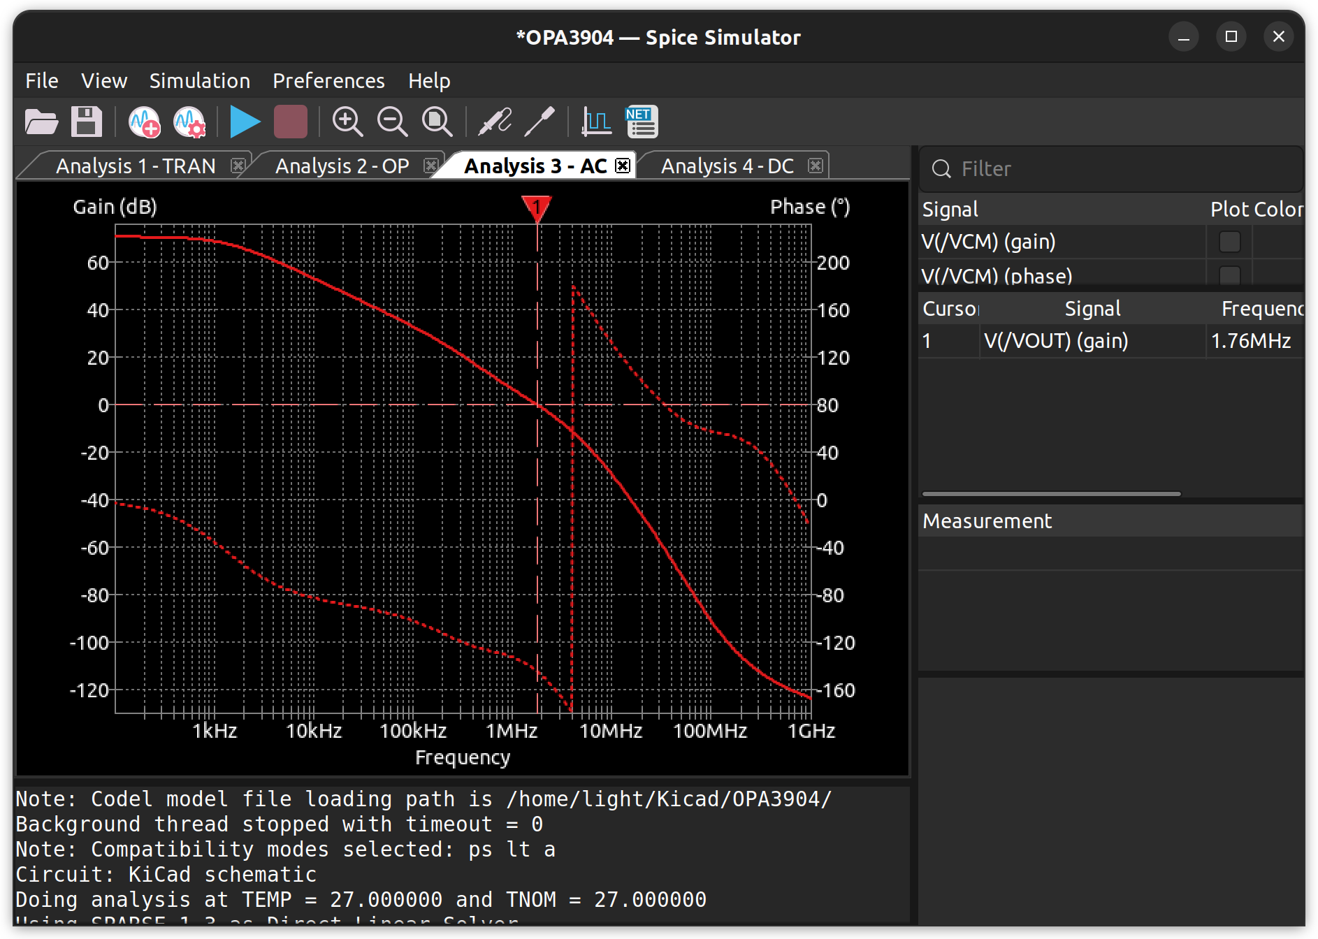Run the simulation with the play button
Image resolution: width=1318 pixels, height=939 pixels.
pyautogui.click(x=245, y=122)
